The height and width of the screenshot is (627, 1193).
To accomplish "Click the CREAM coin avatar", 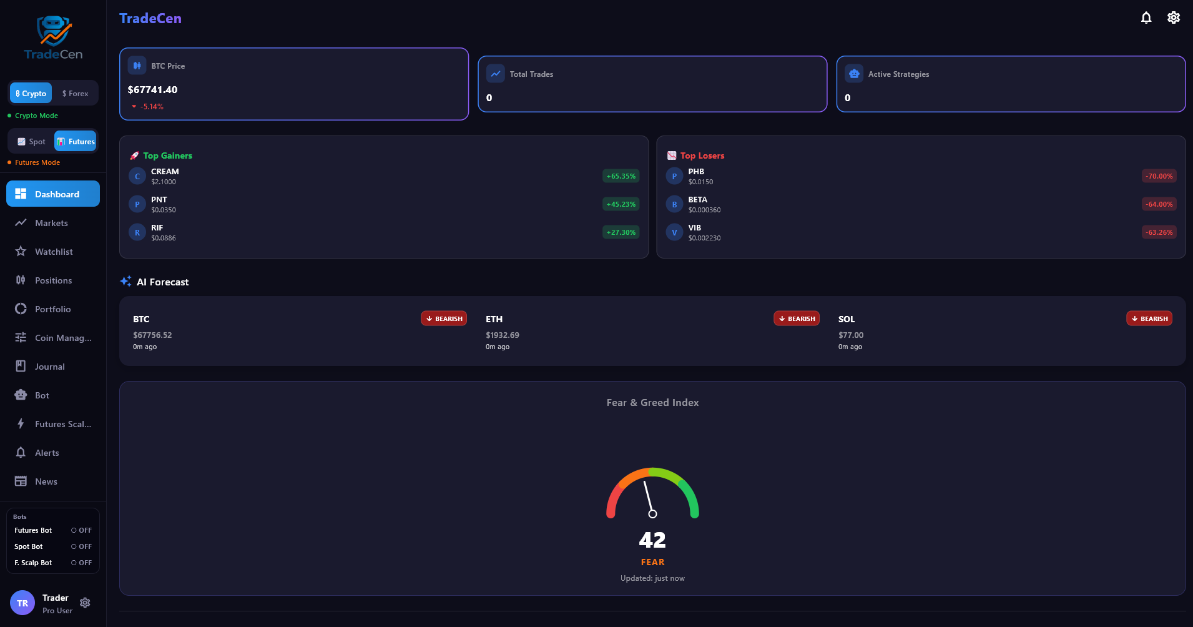I will [x=137, y=176].
